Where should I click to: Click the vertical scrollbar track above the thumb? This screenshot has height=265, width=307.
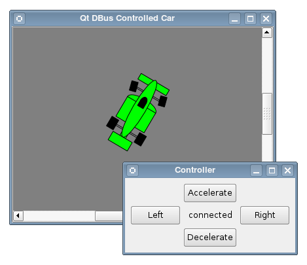[x=267, y=65]
